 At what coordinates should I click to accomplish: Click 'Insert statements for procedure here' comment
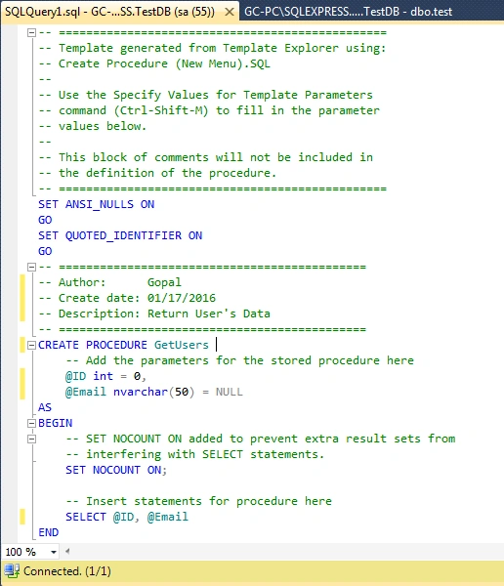[199, 501]
